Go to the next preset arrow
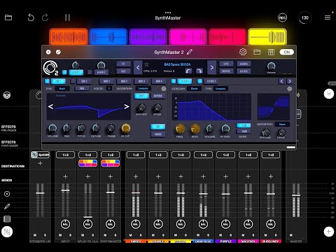336x252 pixels. [211, 67]
